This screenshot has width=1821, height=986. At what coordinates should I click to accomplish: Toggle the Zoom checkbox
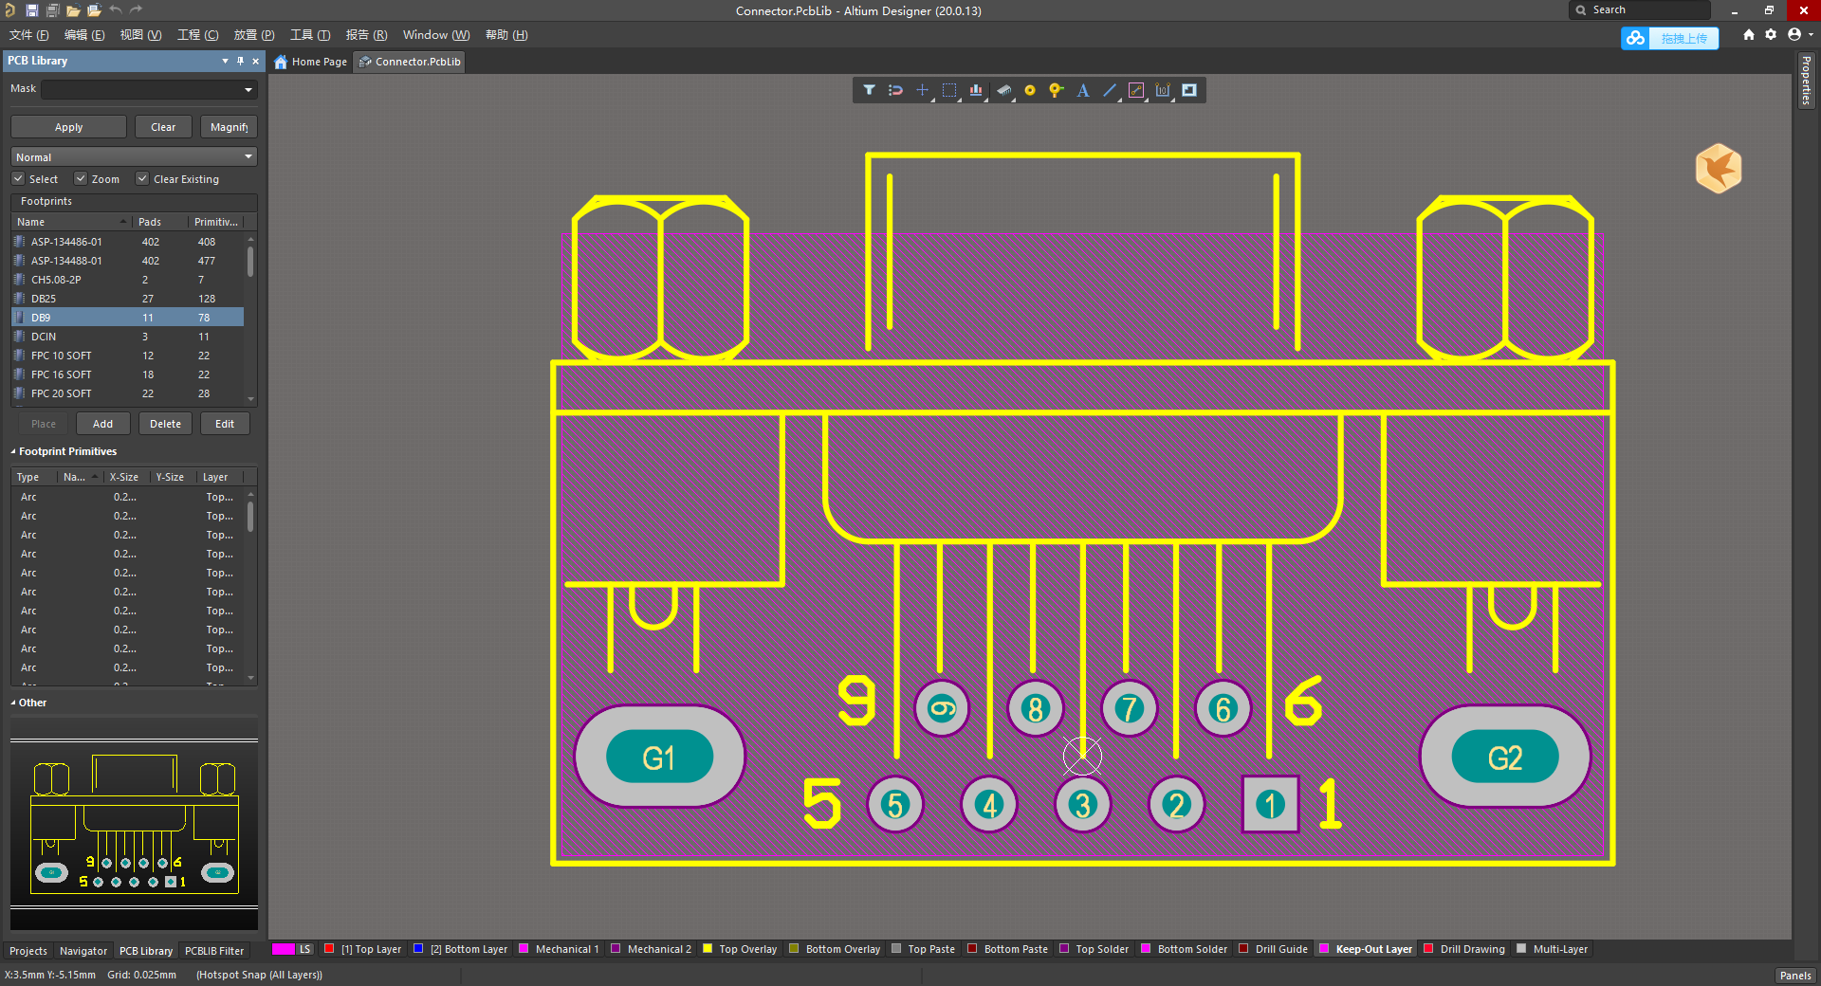coord(81,178)
